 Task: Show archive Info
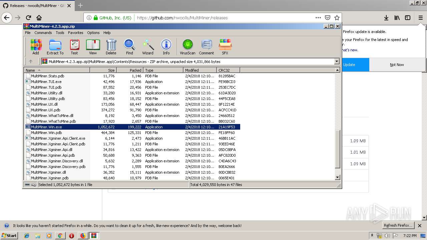pos(166,47)
